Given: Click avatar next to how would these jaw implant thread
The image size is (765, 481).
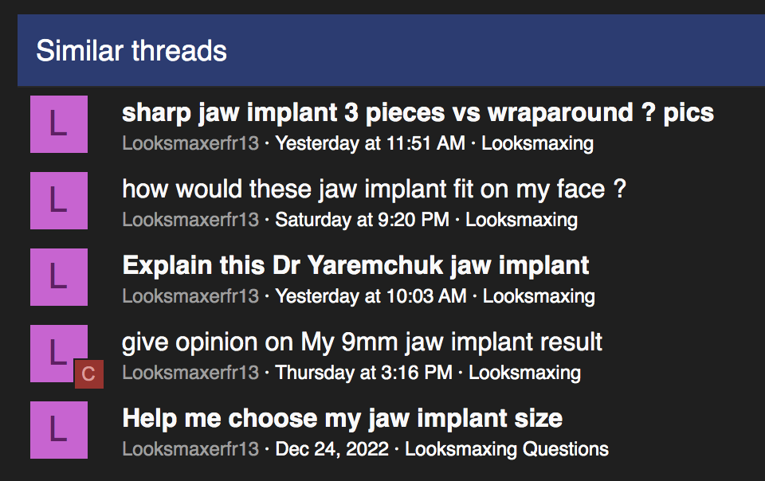Looking at the screenshot, I should pyautogui.click(x=59, y=201).
